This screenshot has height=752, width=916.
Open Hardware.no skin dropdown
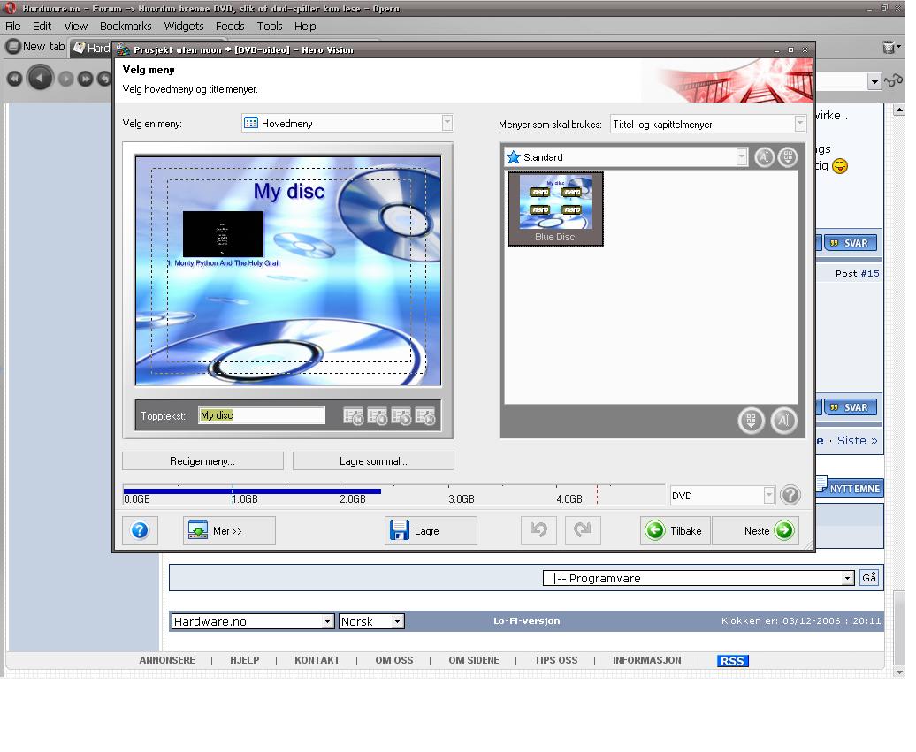(252, 621)
